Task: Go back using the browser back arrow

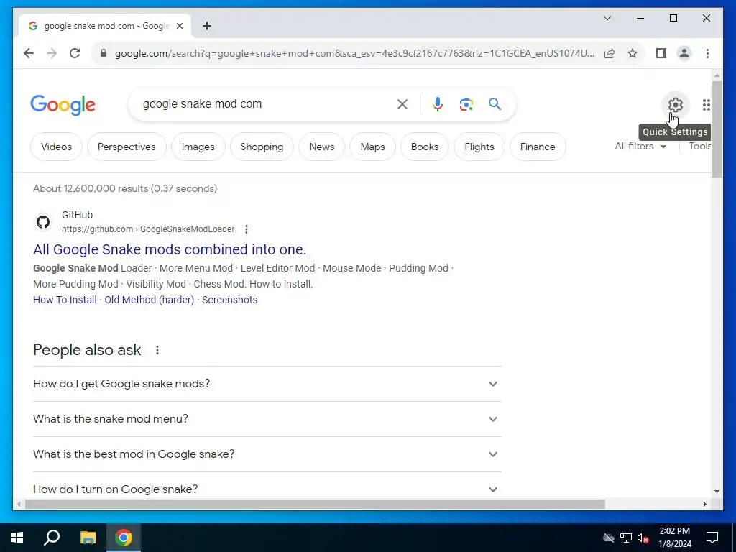Action: pos(29,53)
